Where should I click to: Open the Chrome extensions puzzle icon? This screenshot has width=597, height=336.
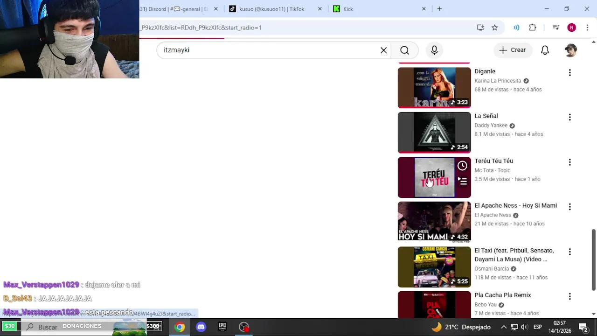pyautogui.click(x=533, y=28)
